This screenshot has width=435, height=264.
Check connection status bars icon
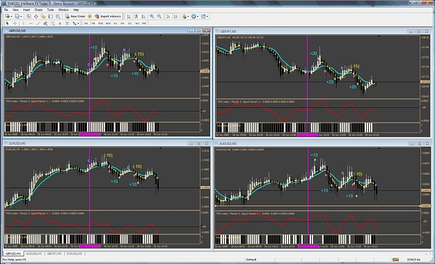pyautogui.click(x=395, y=259)
